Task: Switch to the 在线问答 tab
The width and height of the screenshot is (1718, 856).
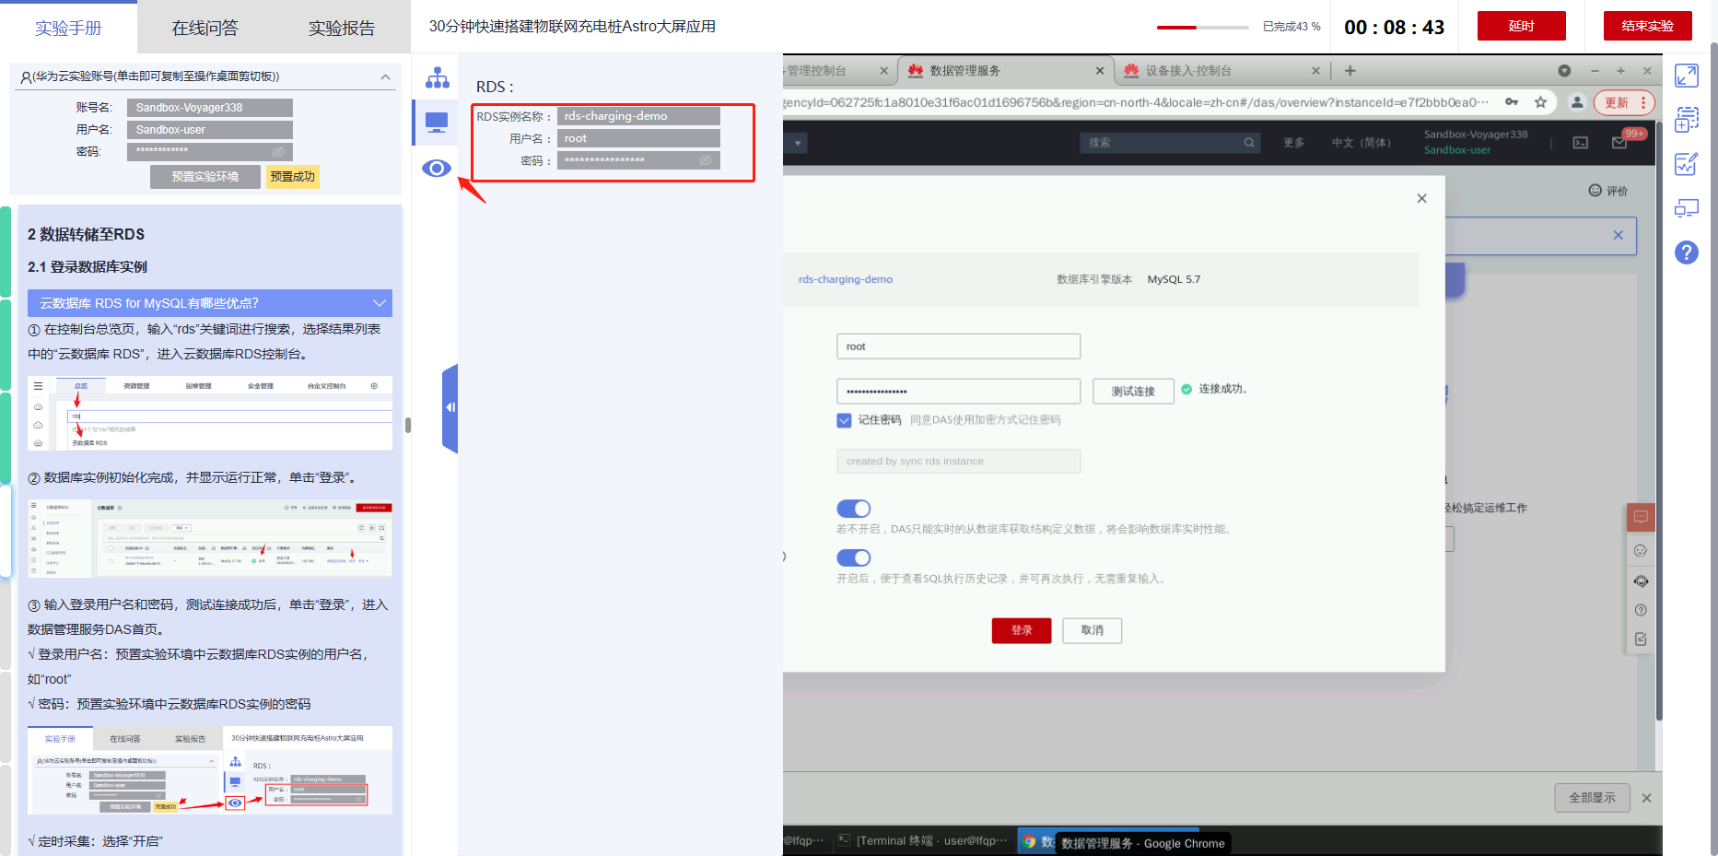Action: [x=205, y=28]
